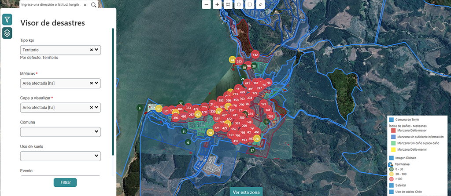Click the magnifying glass search icon

[x=94, y=5]
